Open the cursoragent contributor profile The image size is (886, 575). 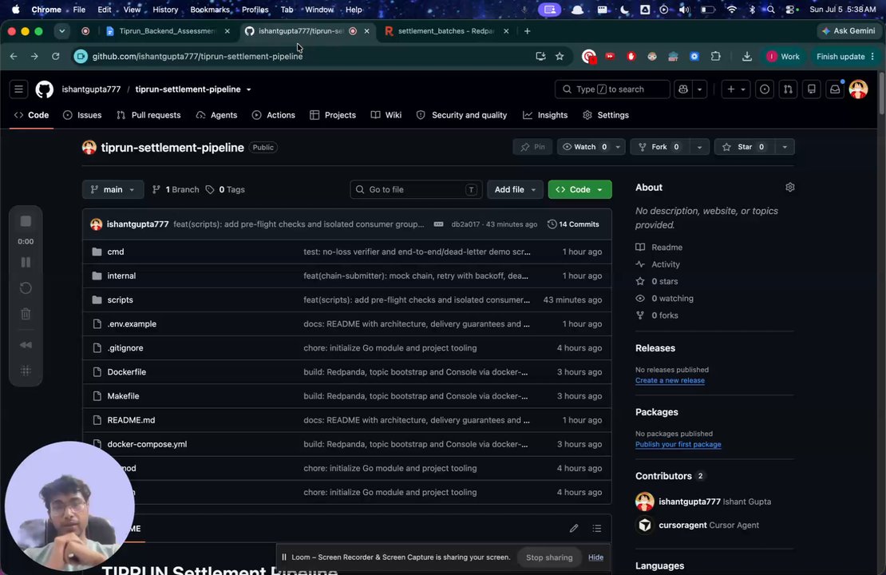click(x=682, y=525)
